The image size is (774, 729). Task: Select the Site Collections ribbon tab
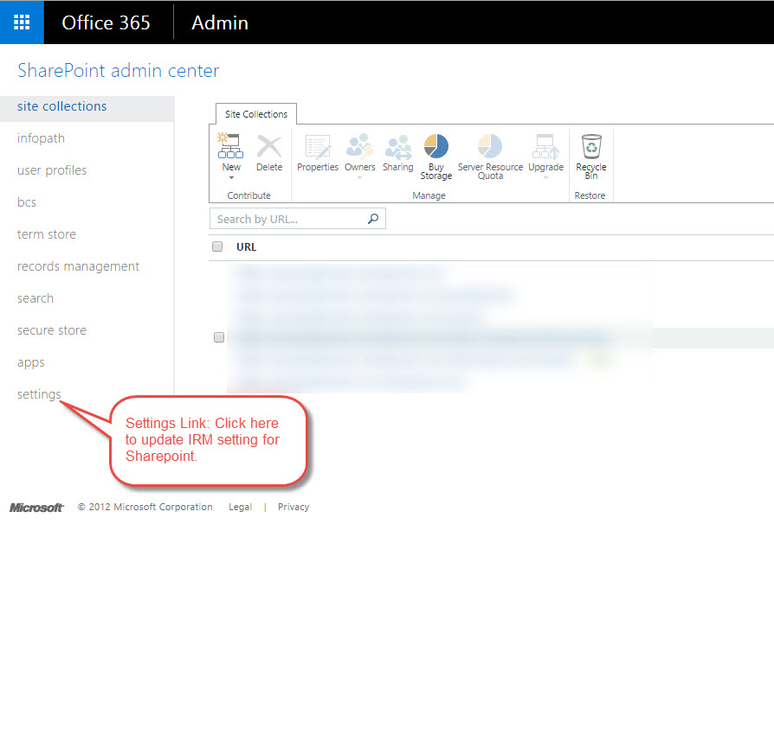(256, 114)
